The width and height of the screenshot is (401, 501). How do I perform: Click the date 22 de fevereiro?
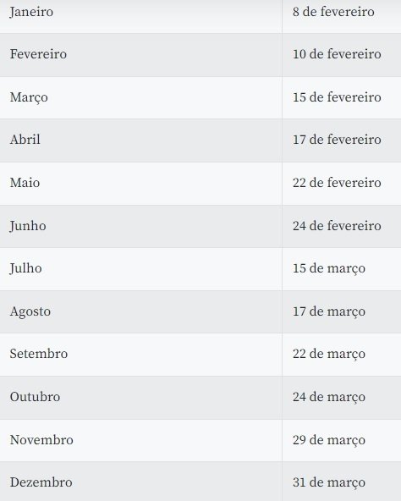click(337, 183)
